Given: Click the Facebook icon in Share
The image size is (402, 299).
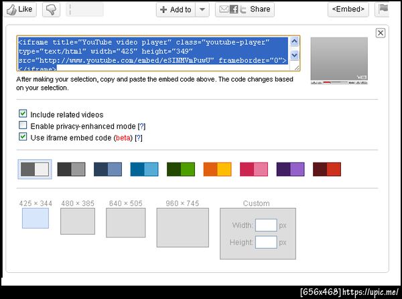Looking at the screenshot, I should coord(234,9).
